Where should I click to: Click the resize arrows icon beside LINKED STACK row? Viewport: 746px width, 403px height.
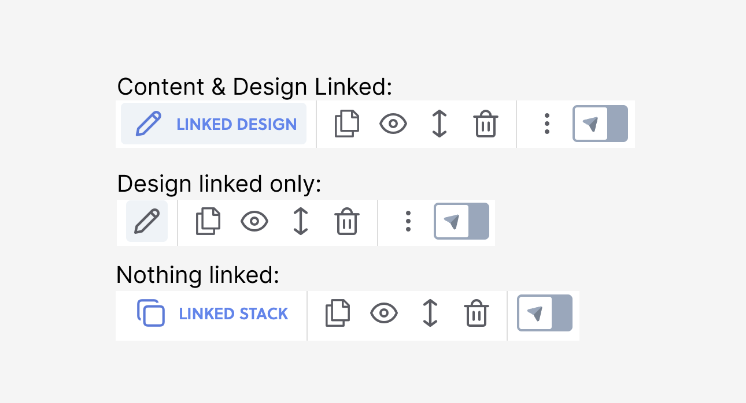click(430, 314)
